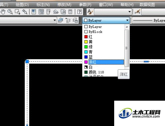Screen dimensions: 165x126
Task: Open the layer list dropdown arrow
Action: coord(54,20)
